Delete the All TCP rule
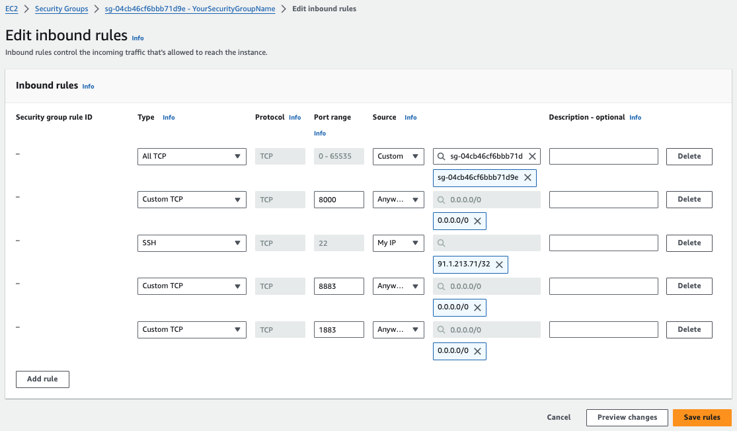 [x=689, y=157]
